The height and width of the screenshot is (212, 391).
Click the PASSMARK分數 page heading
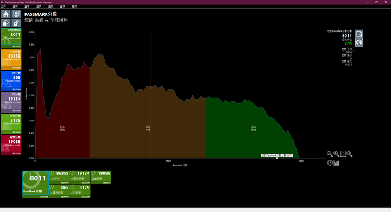tap(41, 14)
